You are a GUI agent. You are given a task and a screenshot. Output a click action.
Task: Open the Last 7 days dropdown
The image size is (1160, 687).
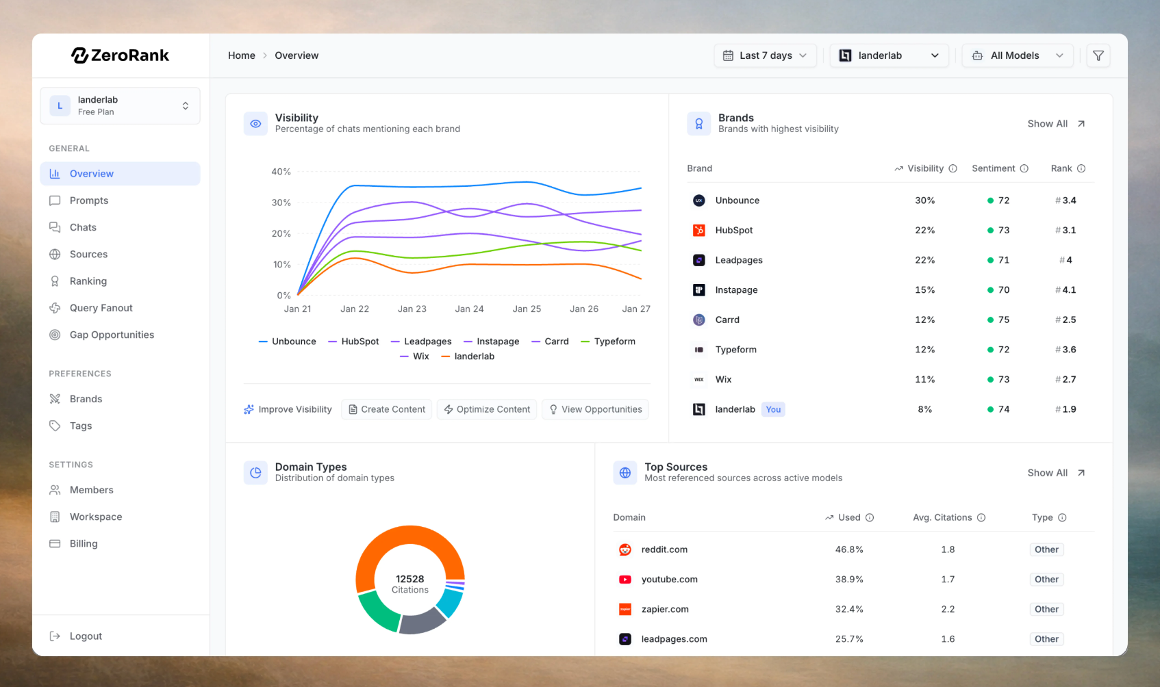(765, 55)
